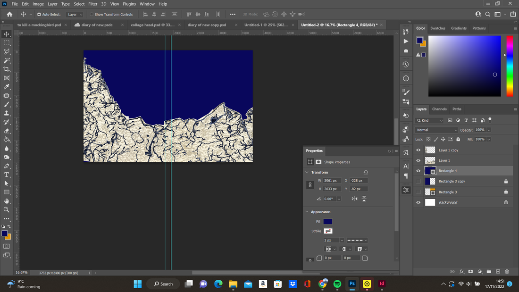The width and height of the screenshot is (519, 292).
Task: Select the Rectangle 4 layer thumbnail
Action: (430, 171)
